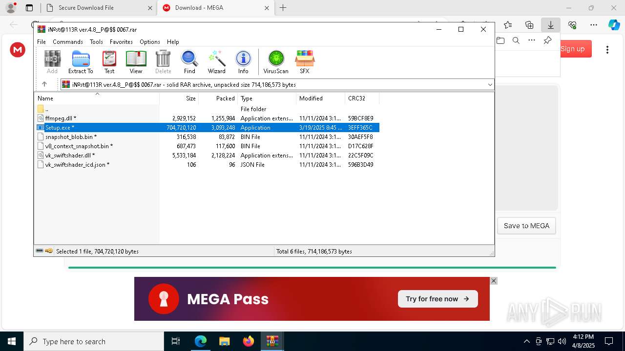Open the Help menu
The image size is (625, 351).
(173, 42)
